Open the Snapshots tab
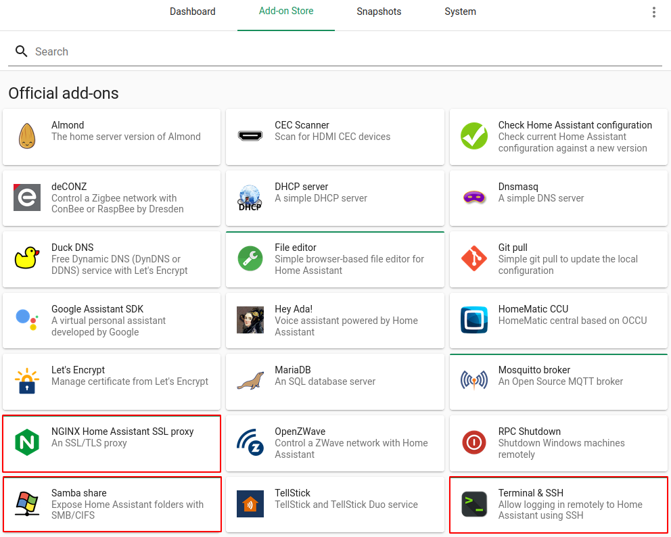671x537 pixels. [379, 11]
